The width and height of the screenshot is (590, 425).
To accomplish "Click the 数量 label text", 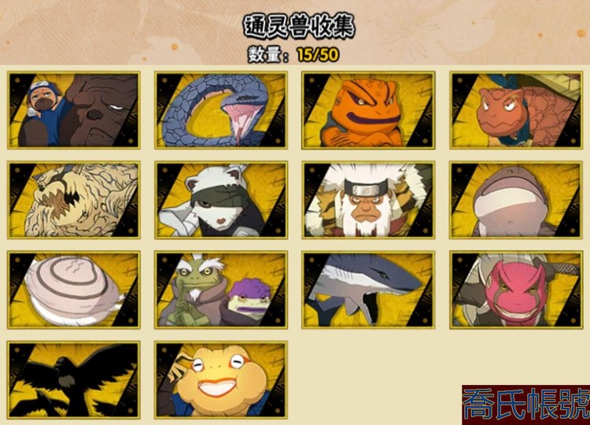I will click(x=264, y=55).
